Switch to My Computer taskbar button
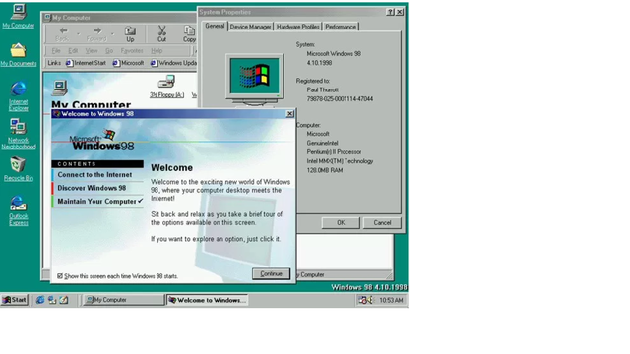The width and height of the screenshot is (630, 354). 124,300
